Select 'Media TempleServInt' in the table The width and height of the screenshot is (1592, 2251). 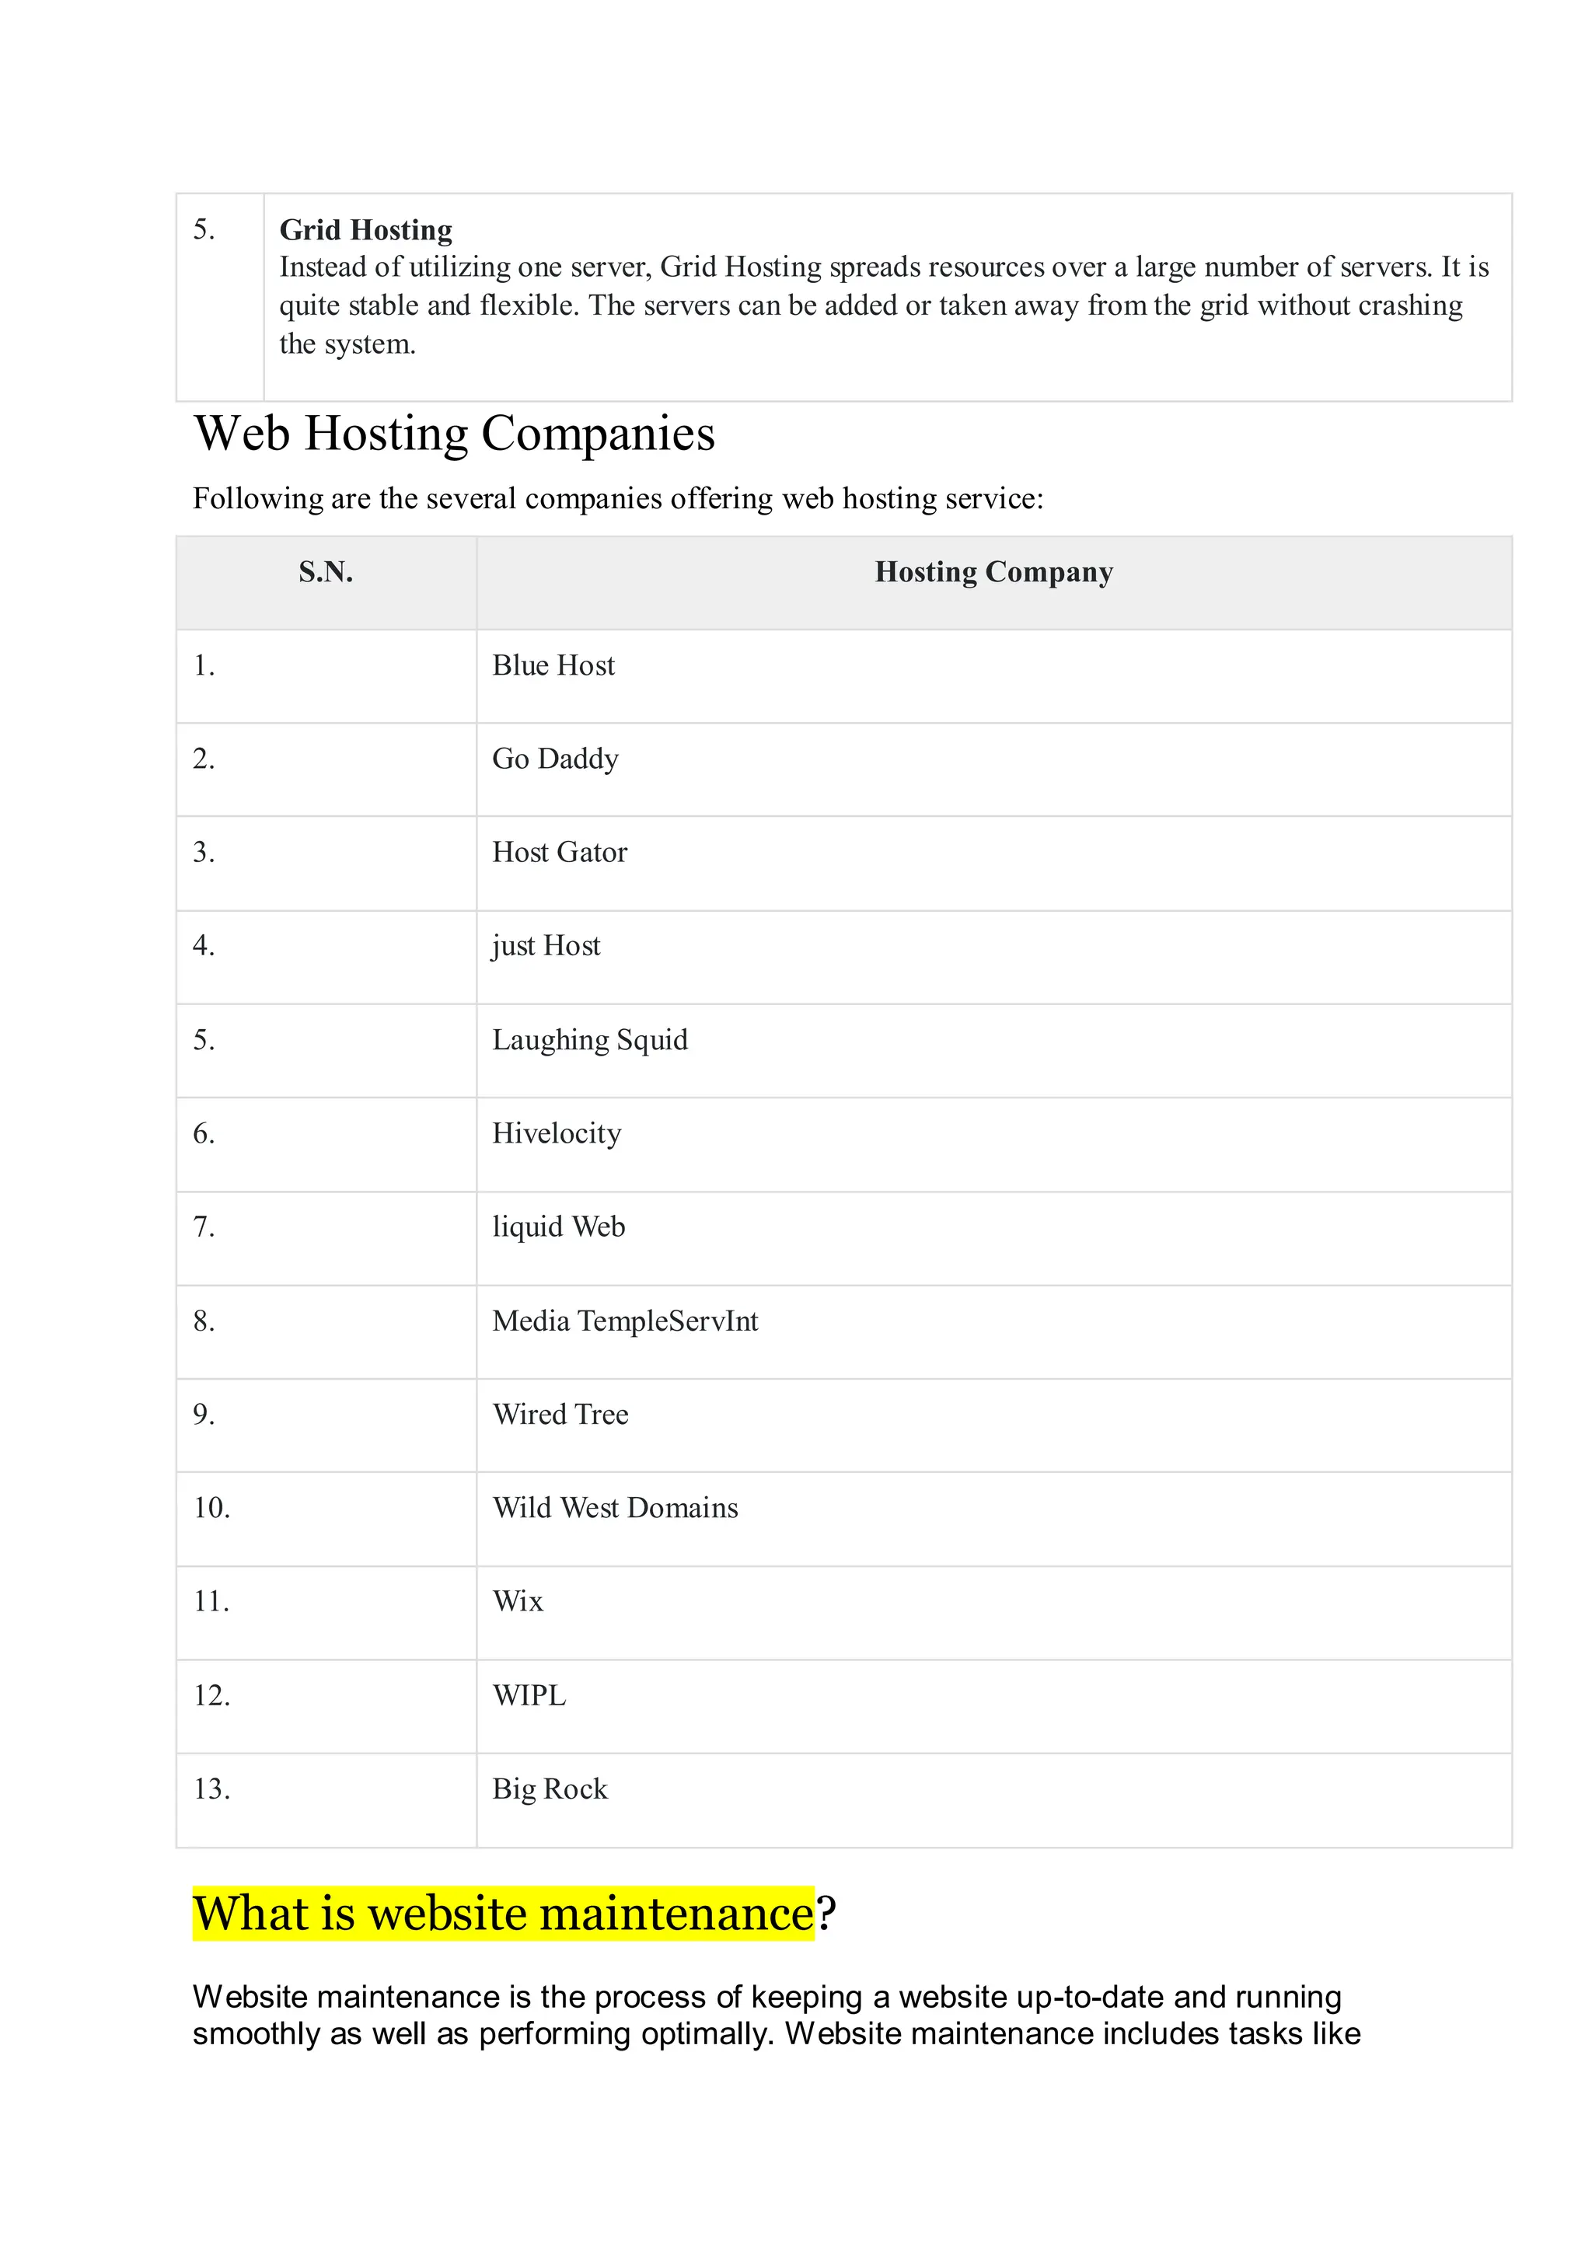coord(624,1321)
